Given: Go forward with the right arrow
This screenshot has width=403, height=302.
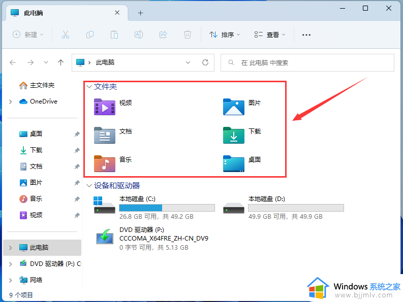Looking at the screenshot, I should tap(30, 62).
